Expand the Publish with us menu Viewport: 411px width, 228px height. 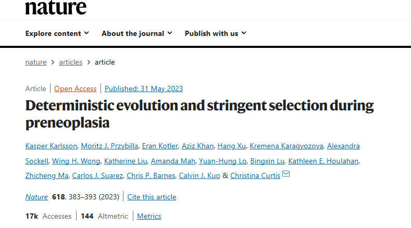coord(216,33)
